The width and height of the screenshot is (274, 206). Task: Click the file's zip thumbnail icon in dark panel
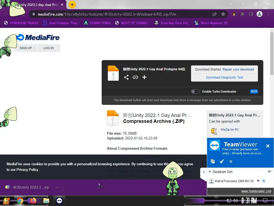pos(113,73)
